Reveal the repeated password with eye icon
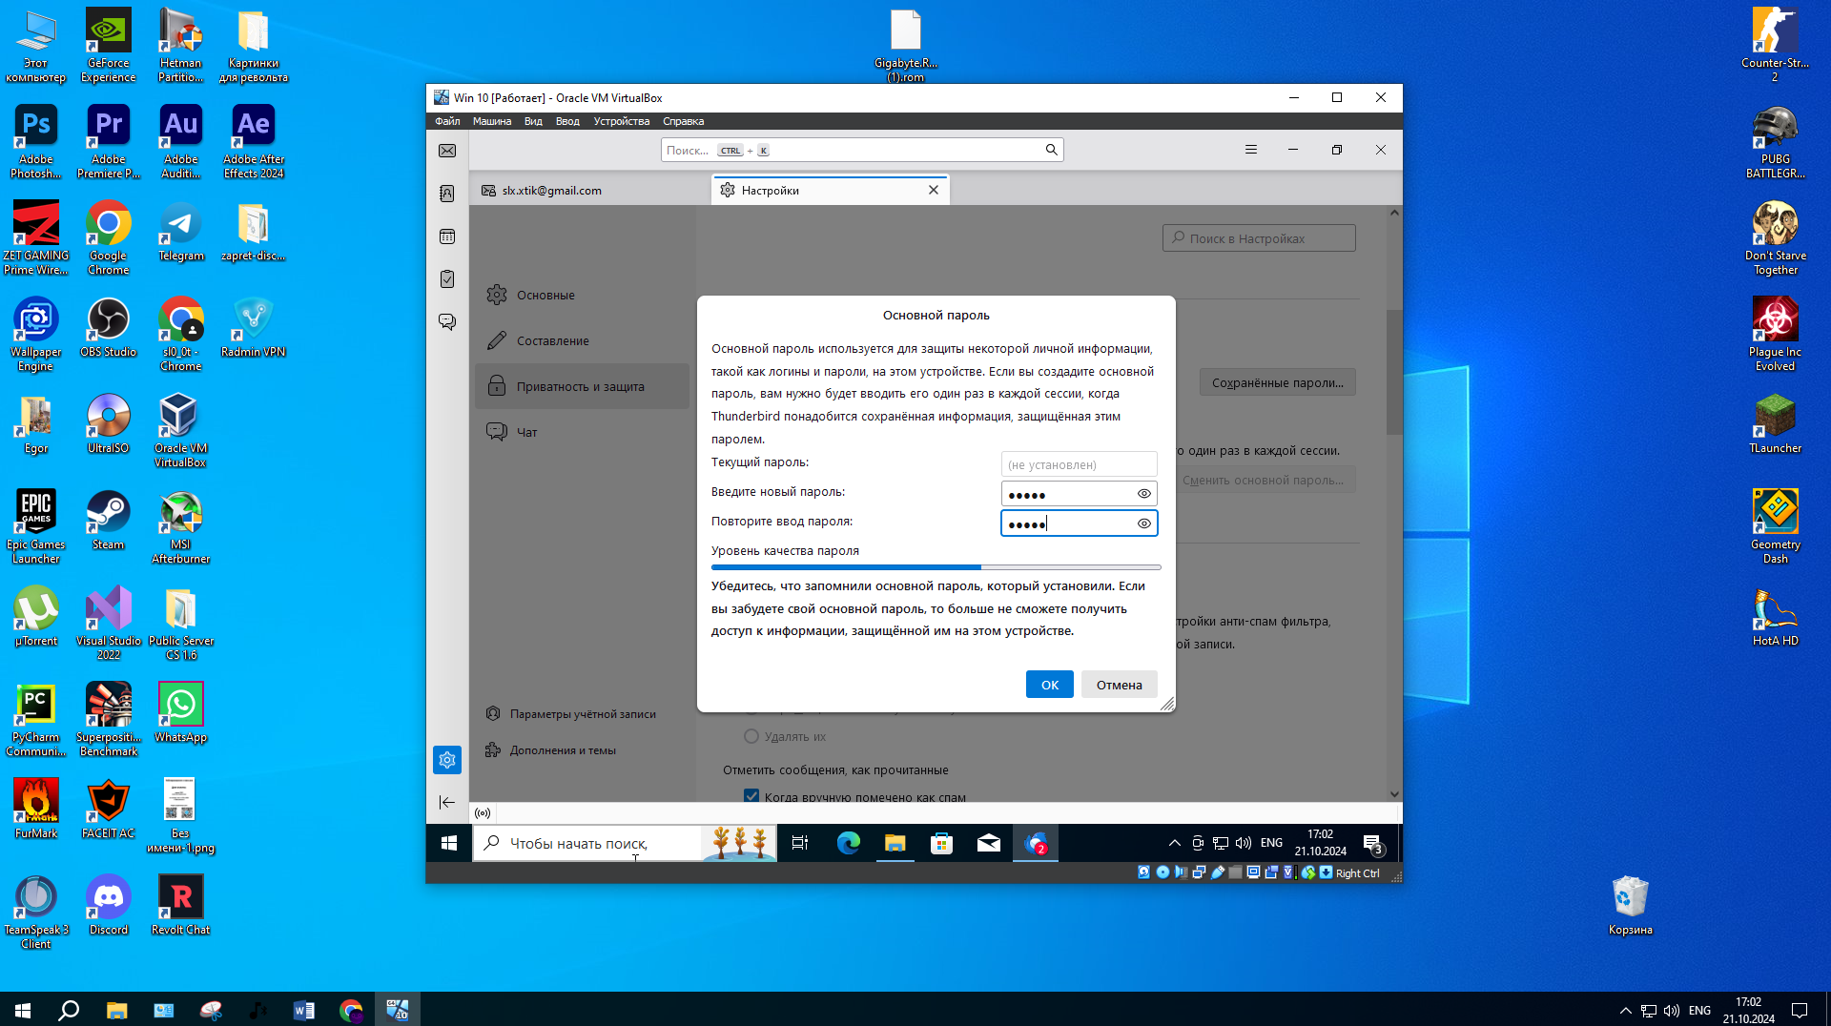 [x=1143, y=523]
